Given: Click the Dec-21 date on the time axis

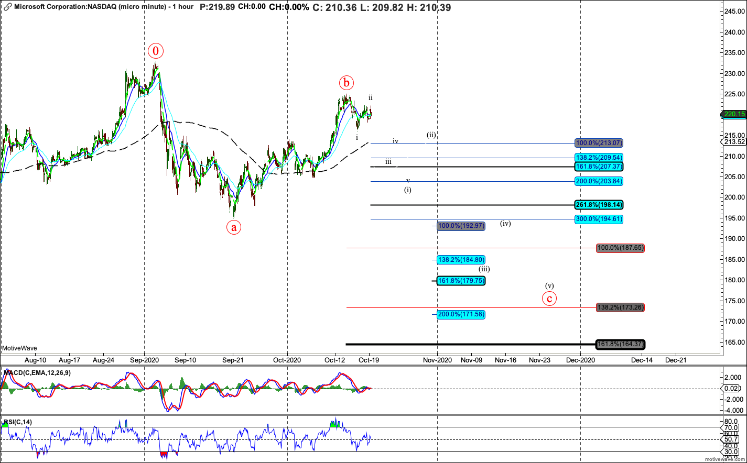Looking at the screenshot, I should pos(676,360).
